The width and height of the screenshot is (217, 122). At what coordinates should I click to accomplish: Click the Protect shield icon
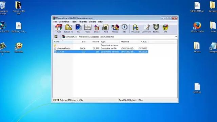pos(156,28)
